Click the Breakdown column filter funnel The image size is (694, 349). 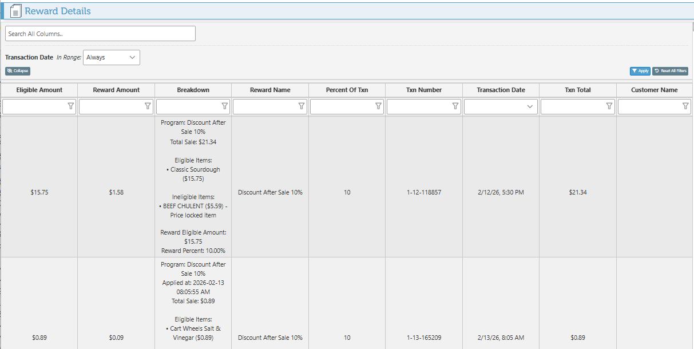click(225, 106)
